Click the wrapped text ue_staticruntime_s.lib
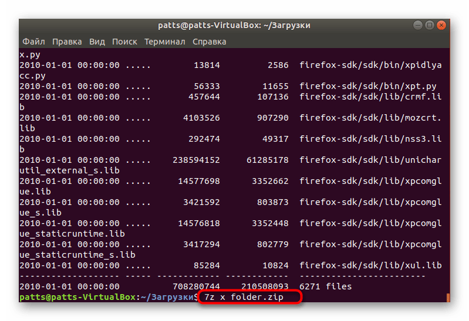 [x=77, y=255]
